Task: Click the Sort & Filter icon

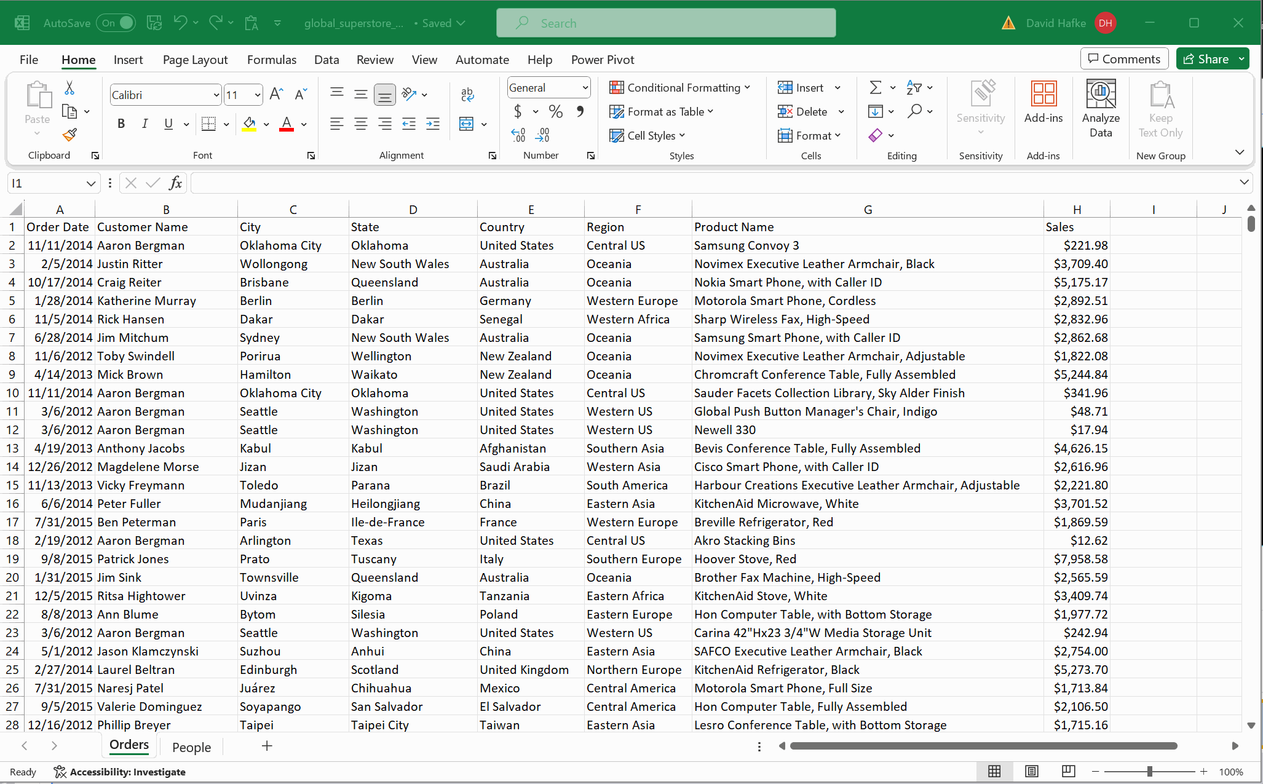Action: pos(914,87)
